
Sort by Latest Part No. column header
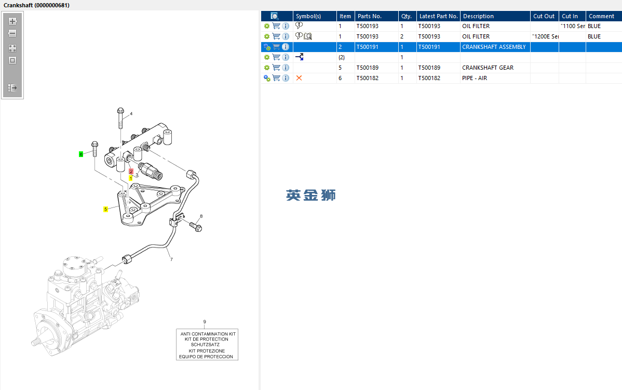click(438, 16)
